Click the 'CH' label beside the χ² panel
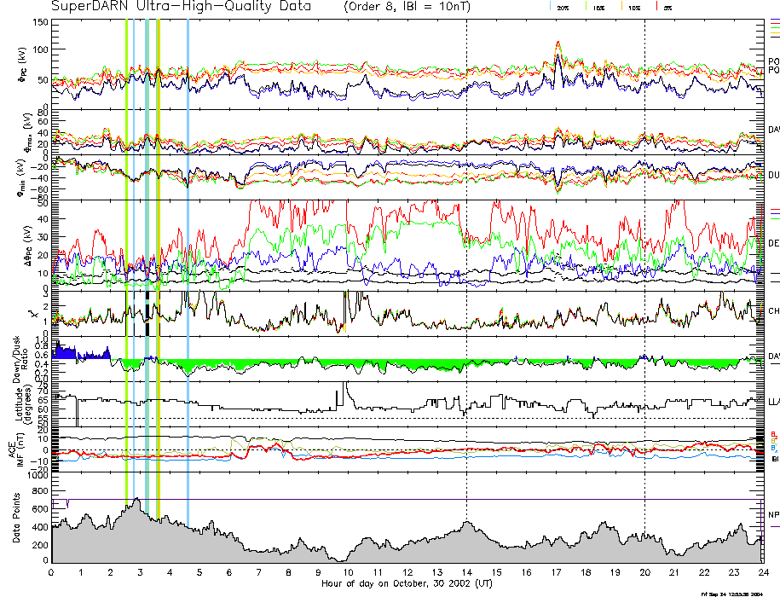The image size is (780, 597). [x=774, y=311]
